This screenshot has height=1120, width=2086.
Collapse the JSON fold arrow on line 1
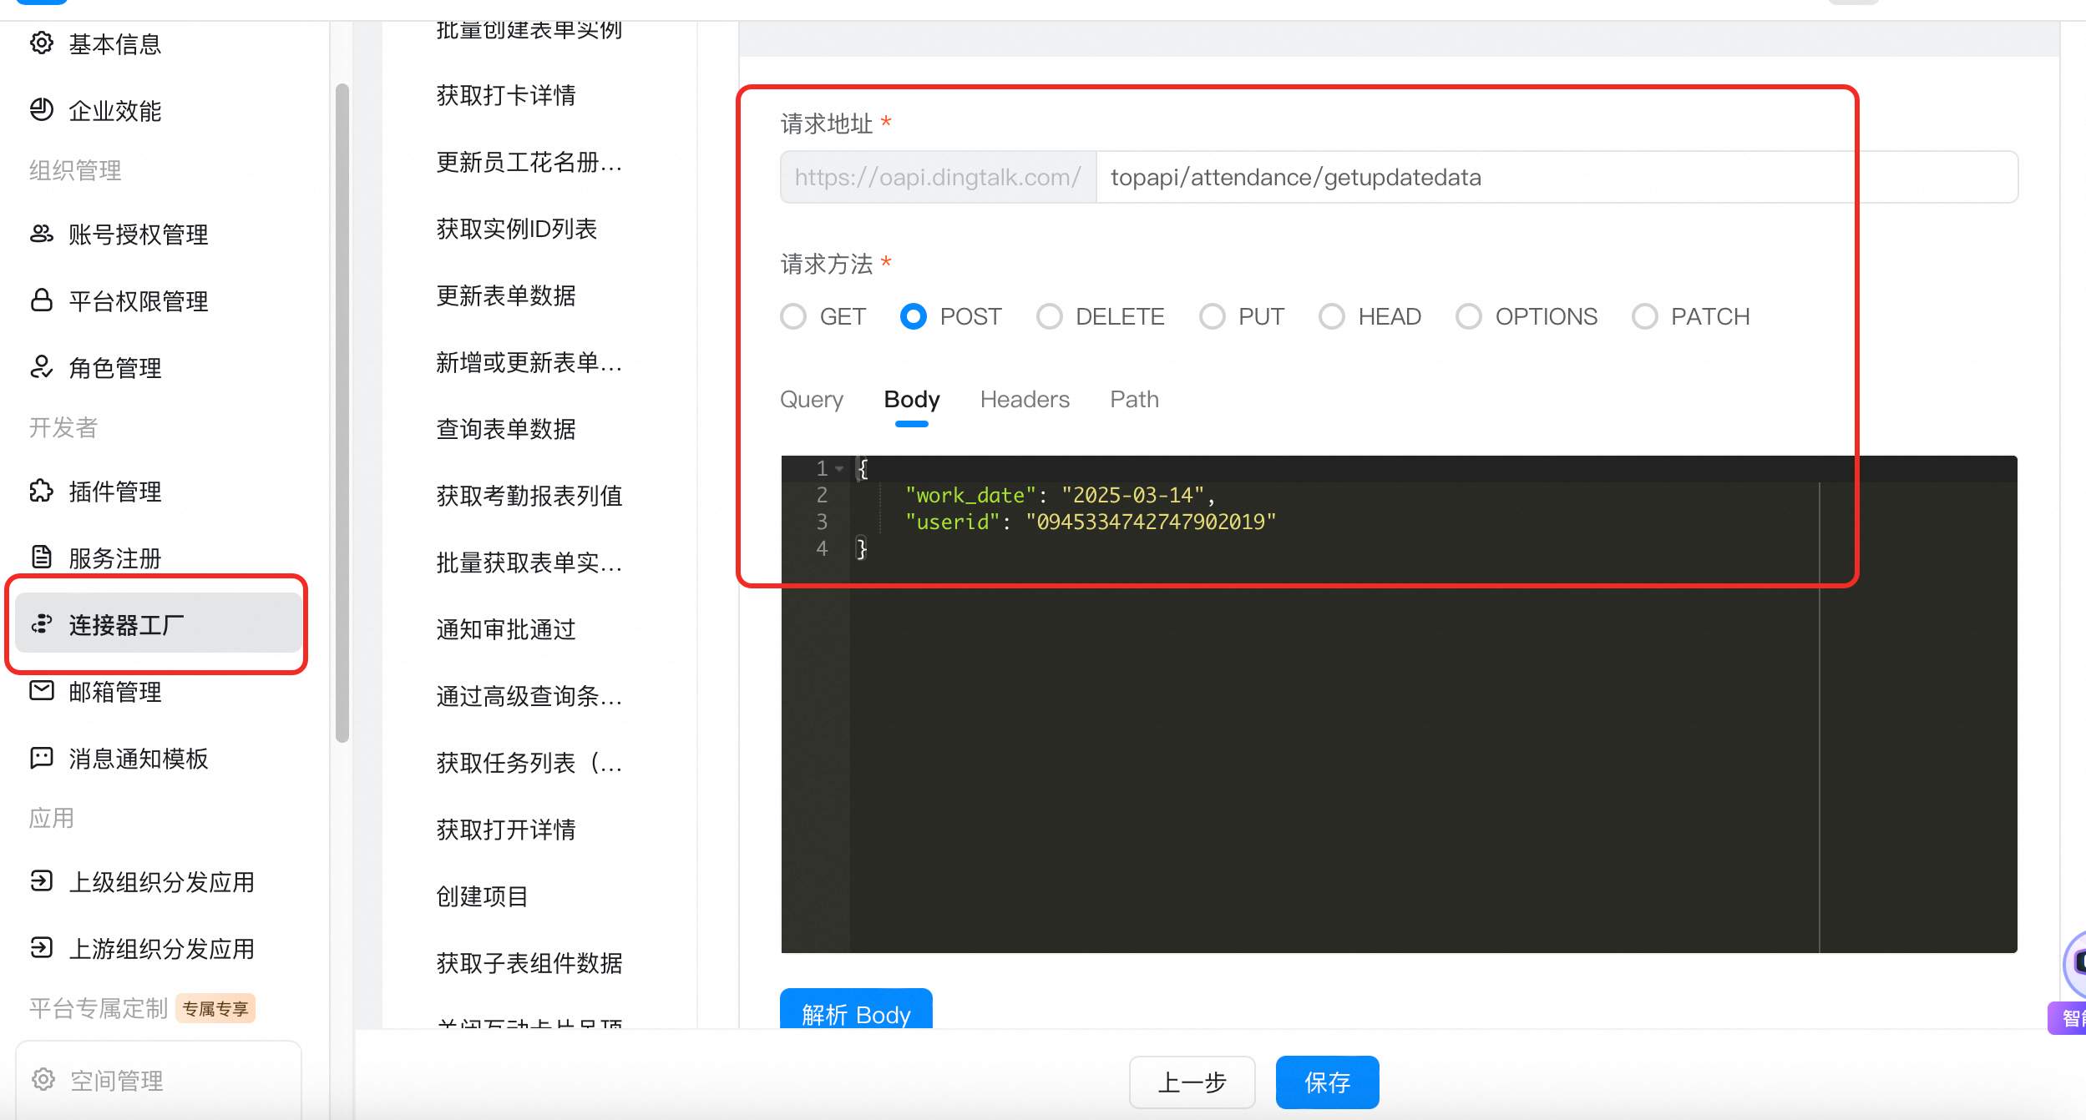(839, 469)
